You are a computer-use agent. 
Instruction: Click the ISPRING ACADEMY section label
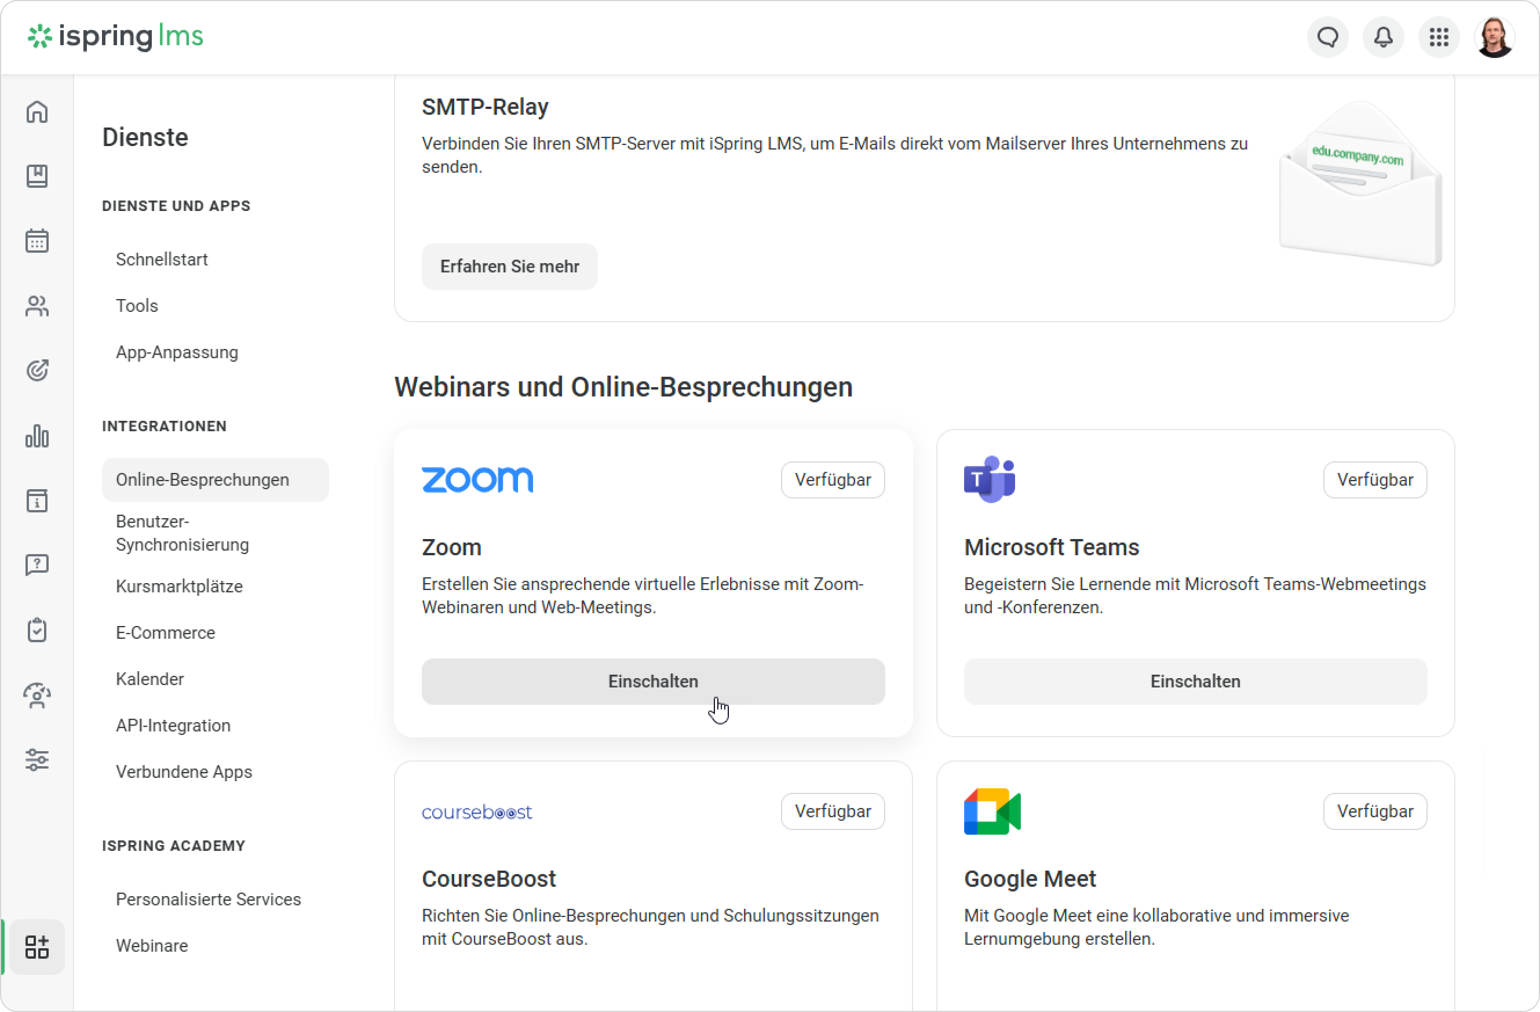coord(173,846)
